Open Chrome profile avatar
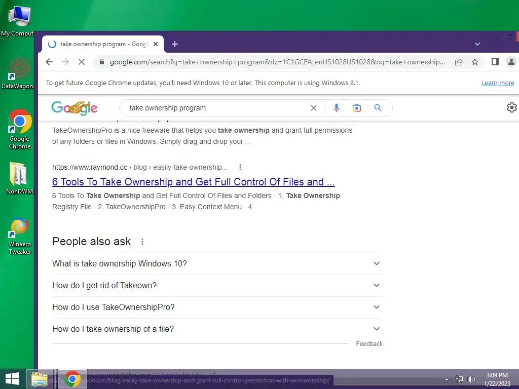 (x=511, y=62)
